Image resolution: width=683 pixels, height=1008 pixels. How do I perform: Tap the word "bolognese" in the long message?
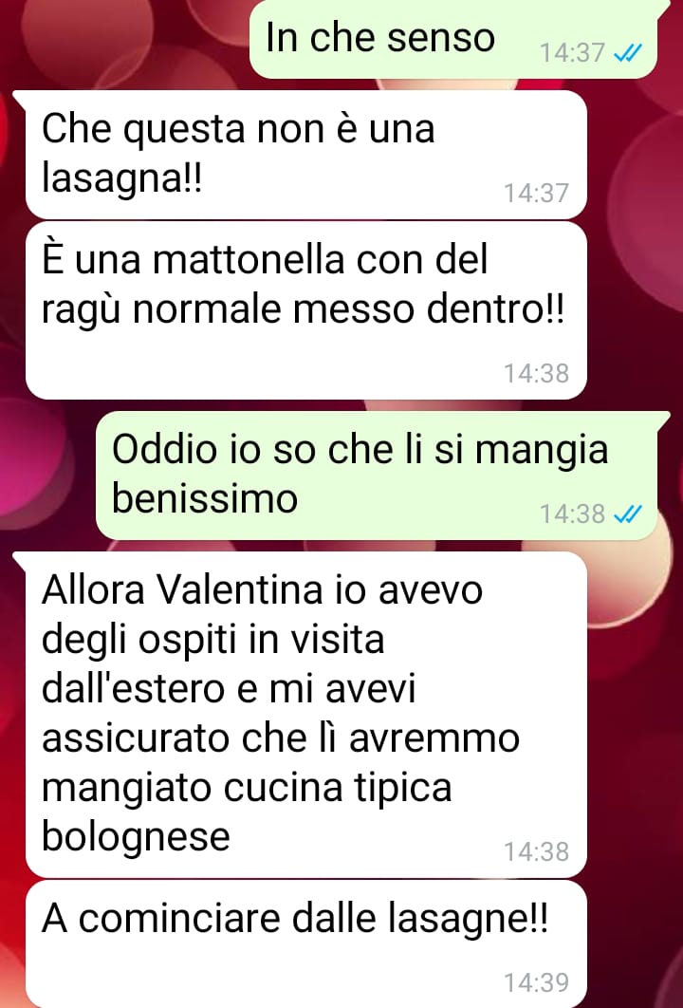(136, 837)
